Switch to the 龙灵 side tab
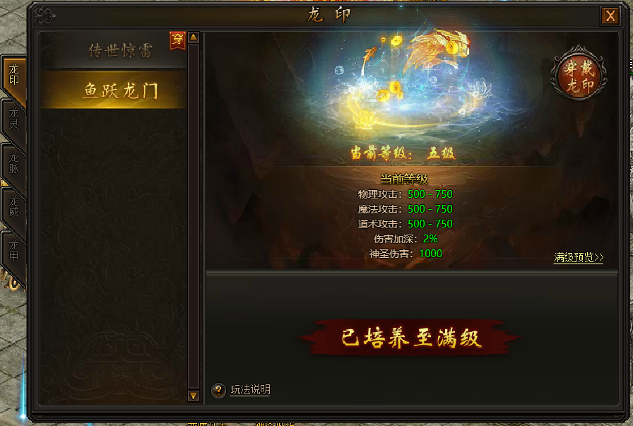The image size is (633, 426). pyautogui.click(x=14, y=119)
